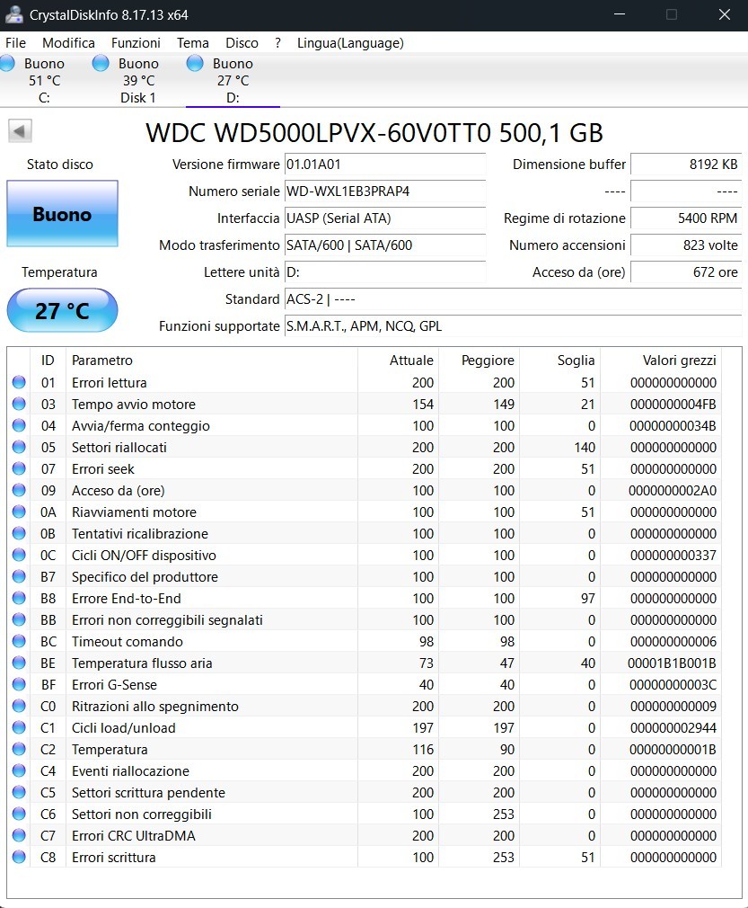The width and height of the screenshot is (748, 908).
Task: Click status orb for Ritrazioni allo spegnimento
Action: [19, 706]
